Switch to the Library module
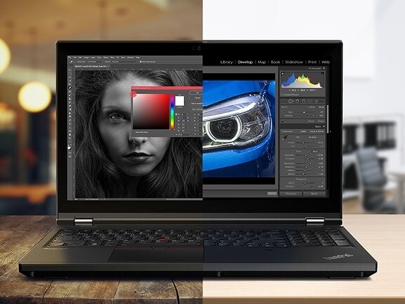 (x=227, y=61)
